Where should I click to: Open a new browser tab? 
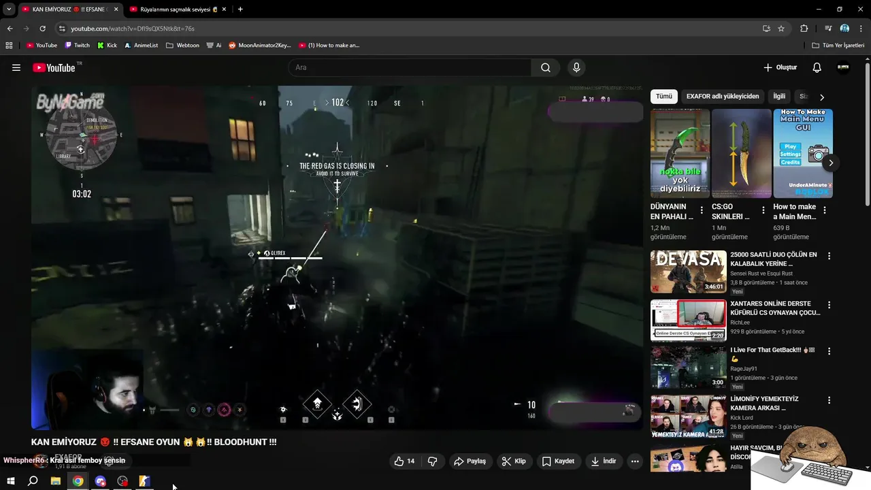(x=240, y=10)
